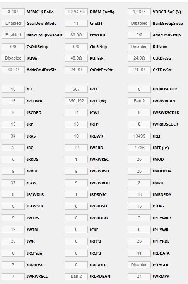Screen dimensions: 188x284
Task: Select the ProcODT 60.0Ω value
Action: [76, 35]
